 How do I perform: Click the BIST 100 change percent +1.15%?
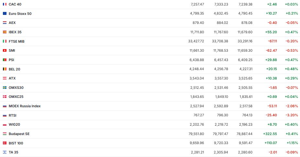(291, 143)
